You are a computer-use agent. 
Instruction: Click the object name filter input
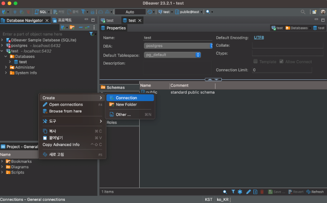(x=45, y=34)
